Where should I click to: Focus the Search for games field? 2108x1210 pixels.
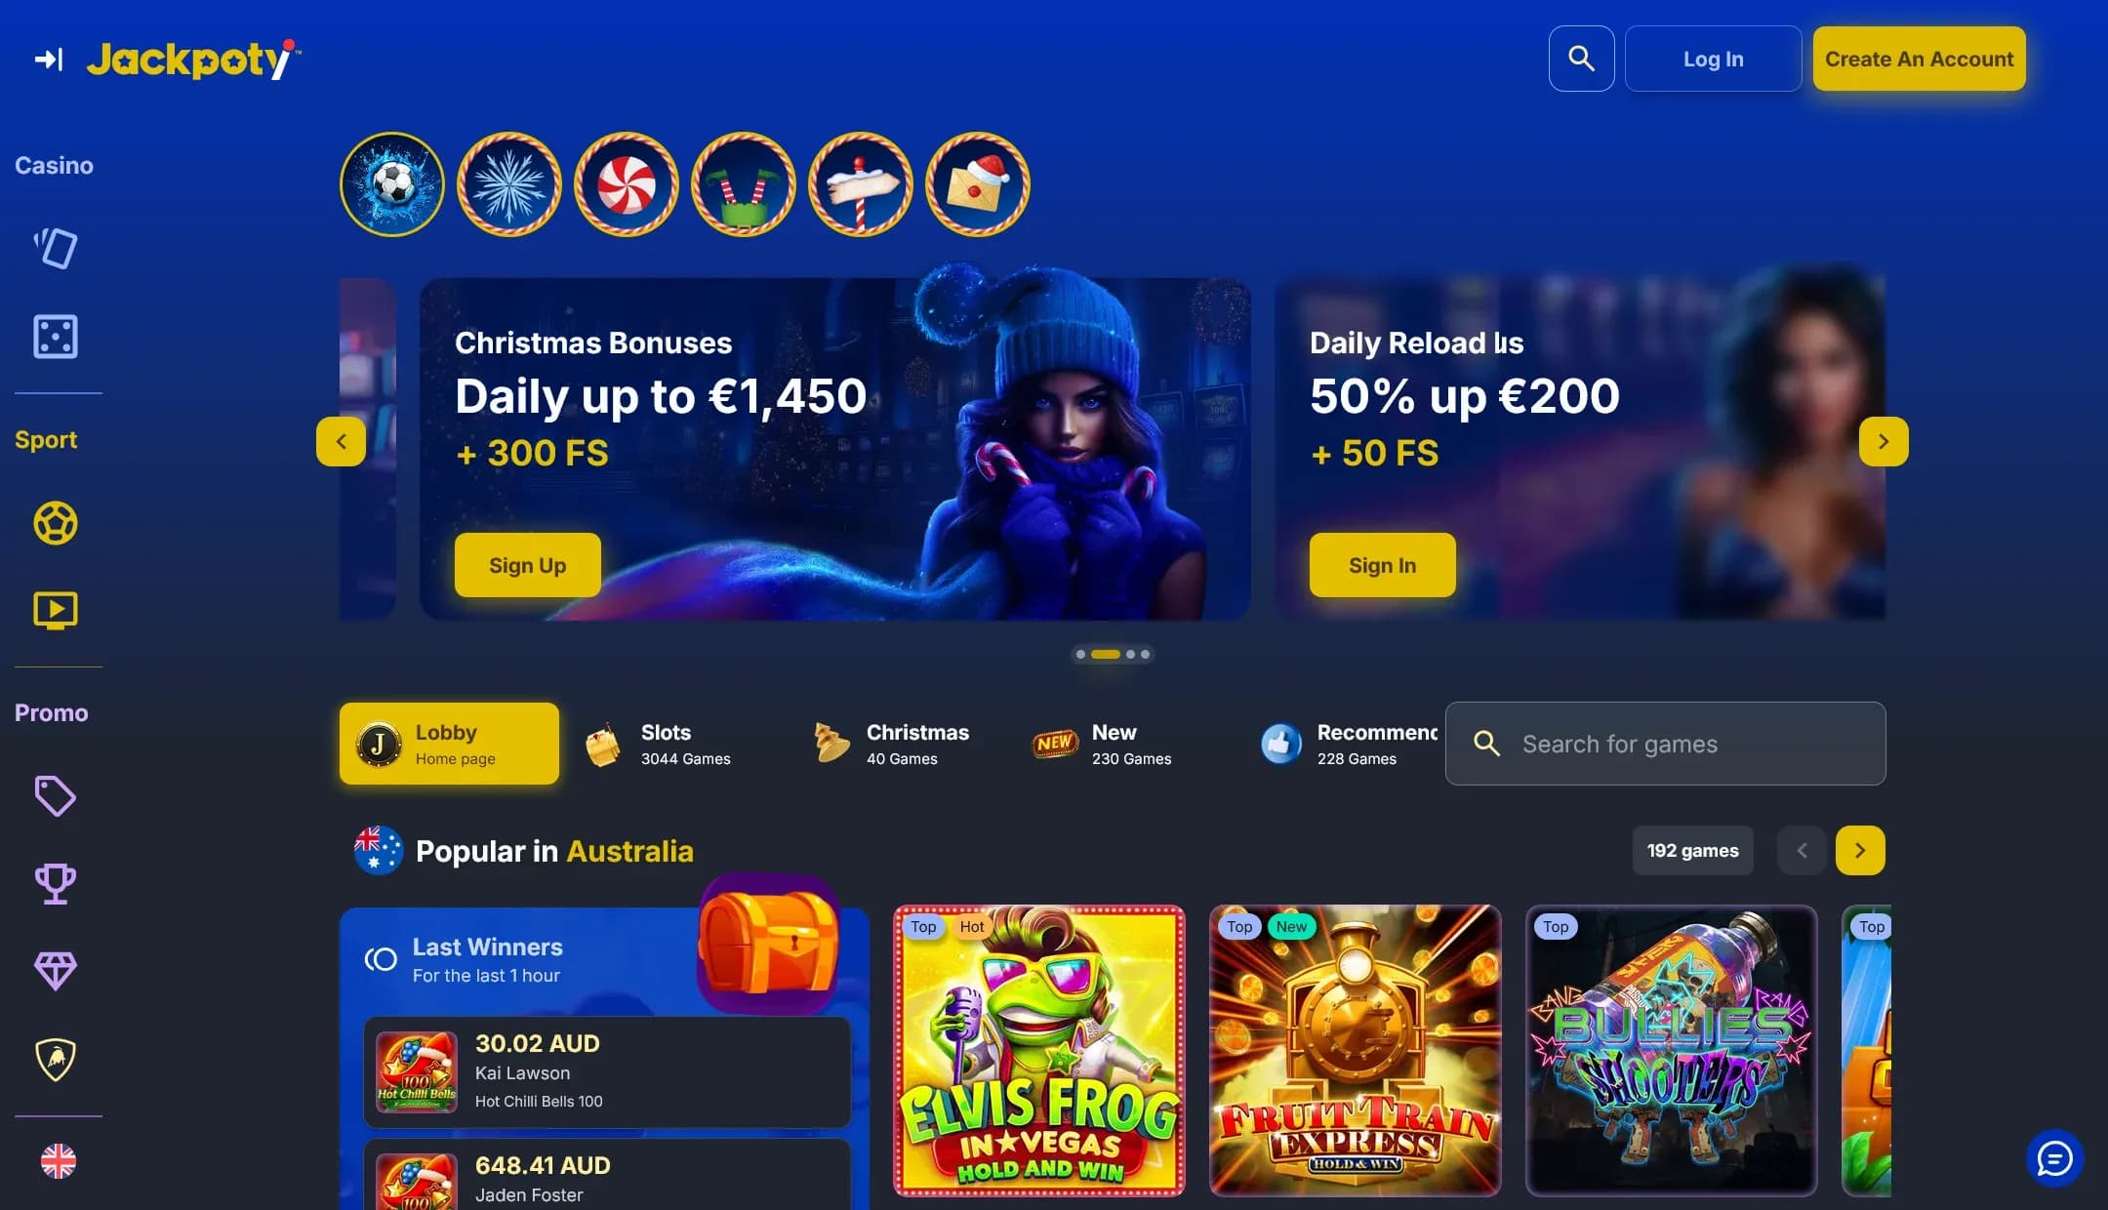(1665, 744)
